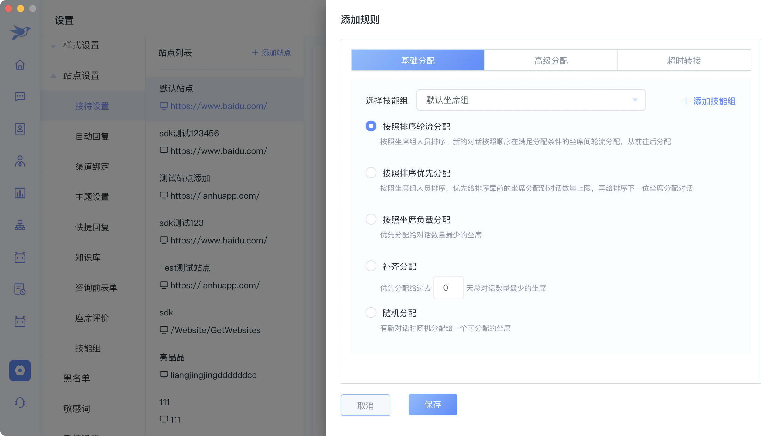Choose the 随机分配 radio option
Image resolution: width=776 pixels, height=436 pixels.
point(371,313)
